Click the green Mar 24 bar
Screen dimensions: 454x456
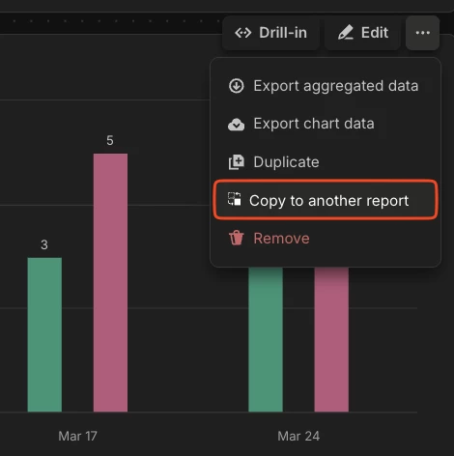click(266, 339)
